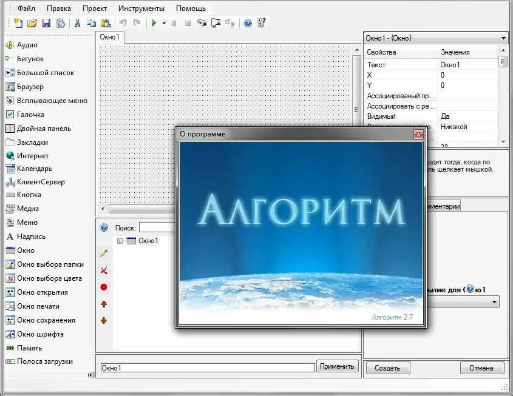Click the Step into debug icon
Image resolution: width=513 pixels, height=396 pixels.
pyautogui.click(x=202, y=23)
